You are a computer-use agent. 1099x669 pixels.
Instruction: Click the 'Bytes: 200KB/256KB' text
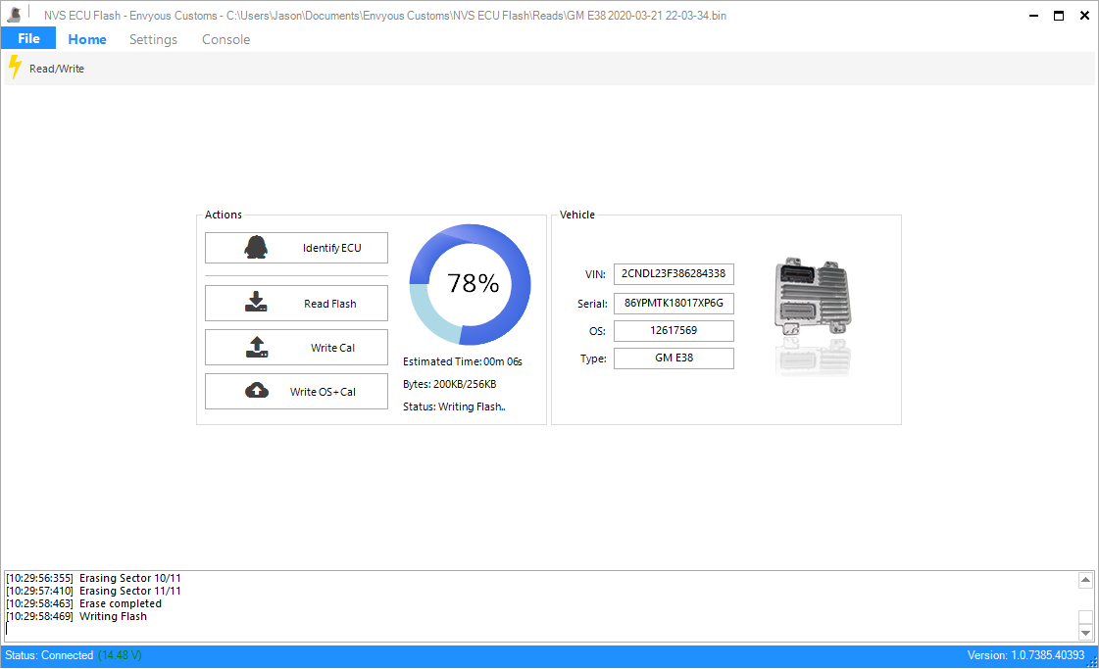point(449,384)
